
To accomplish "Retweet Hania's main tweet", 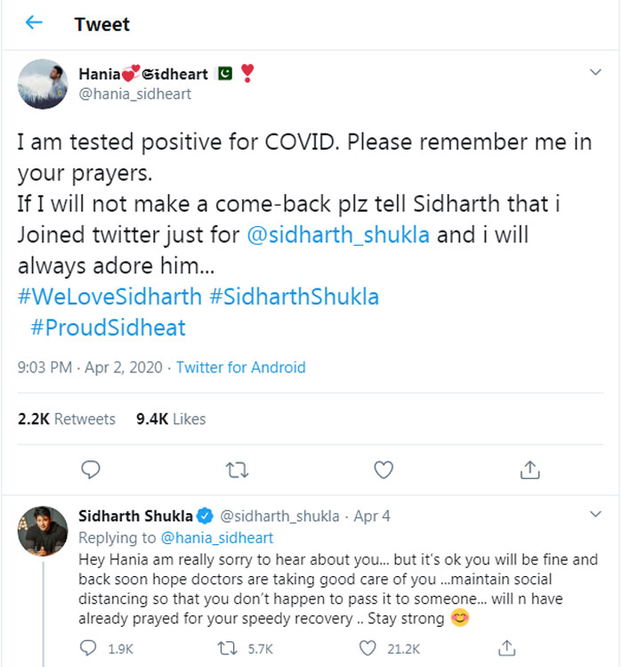I will click(x=237, y=468).
